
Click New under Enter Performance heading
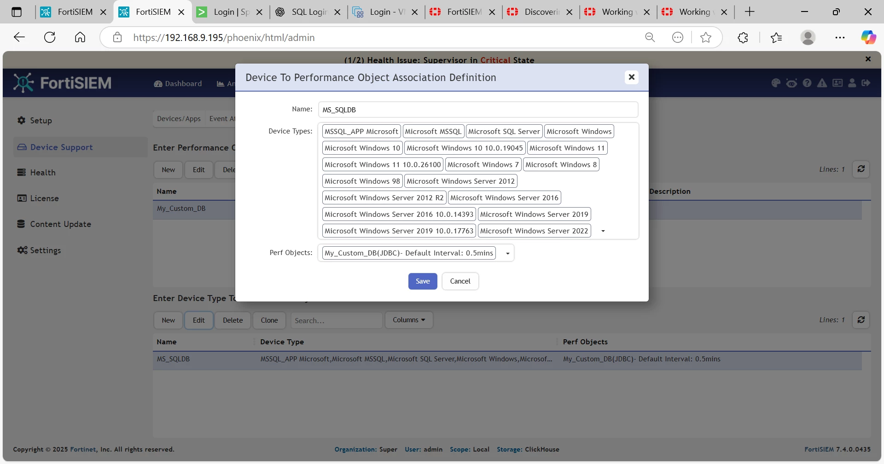[168, 170]
